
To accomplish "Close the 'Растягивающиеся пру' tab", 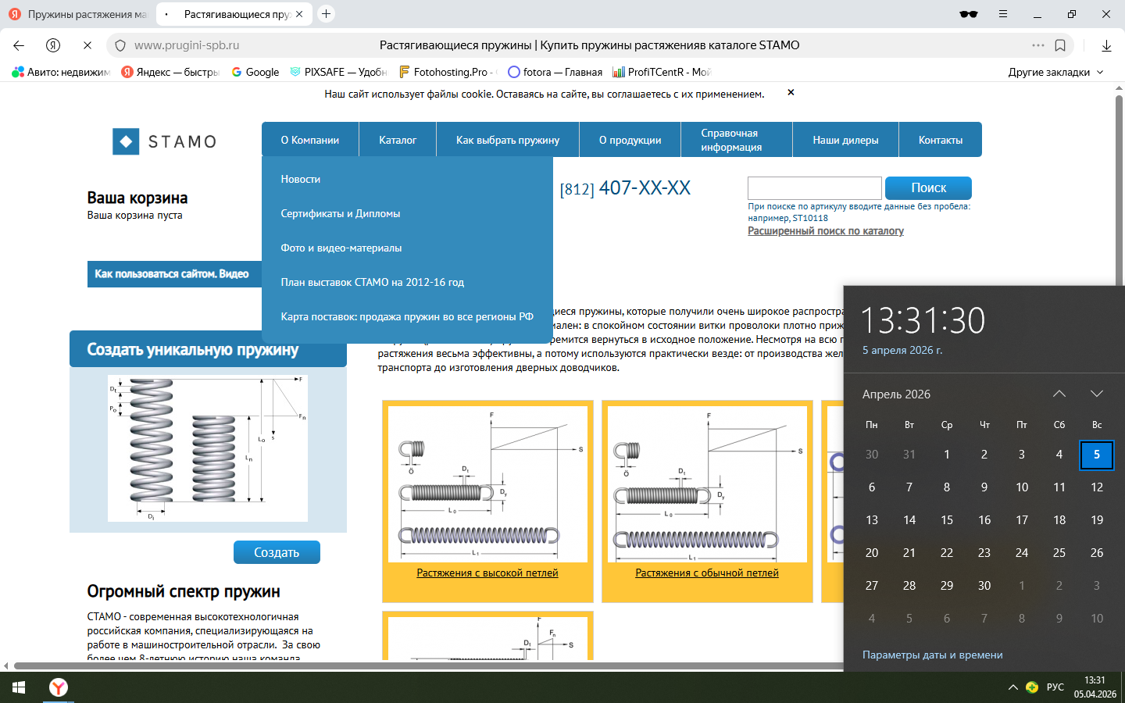I will coord(299,14).
